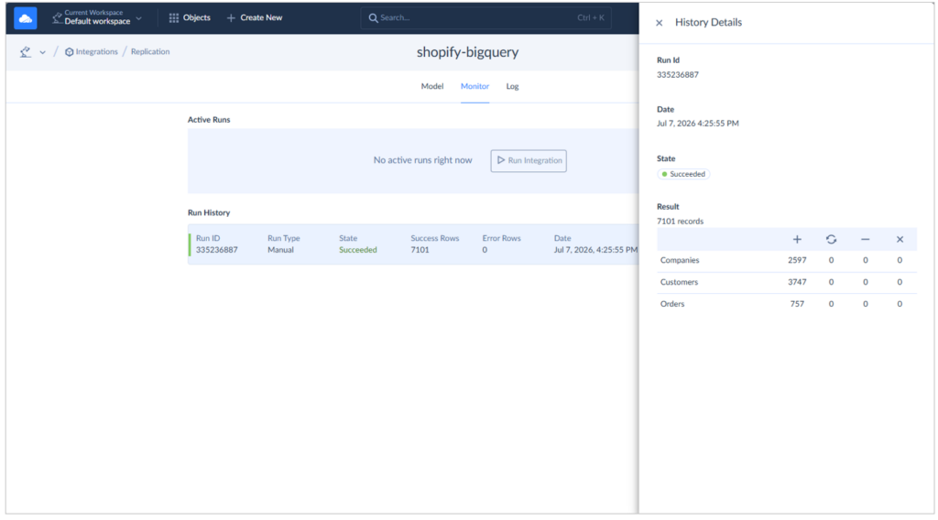Image resolution: width=938 pixels, height=520 pixels.
Task: Select the Monitor tab
Action: coord(474,86)
